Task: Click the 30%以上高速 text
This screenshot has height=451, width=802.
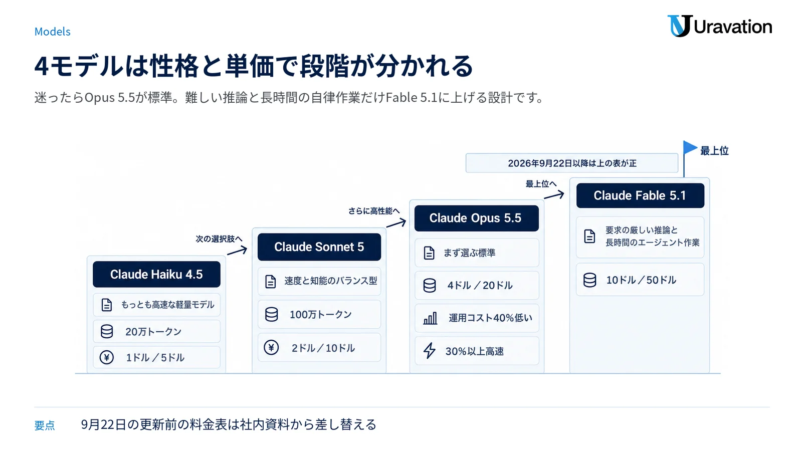Action: coord(475,351)
